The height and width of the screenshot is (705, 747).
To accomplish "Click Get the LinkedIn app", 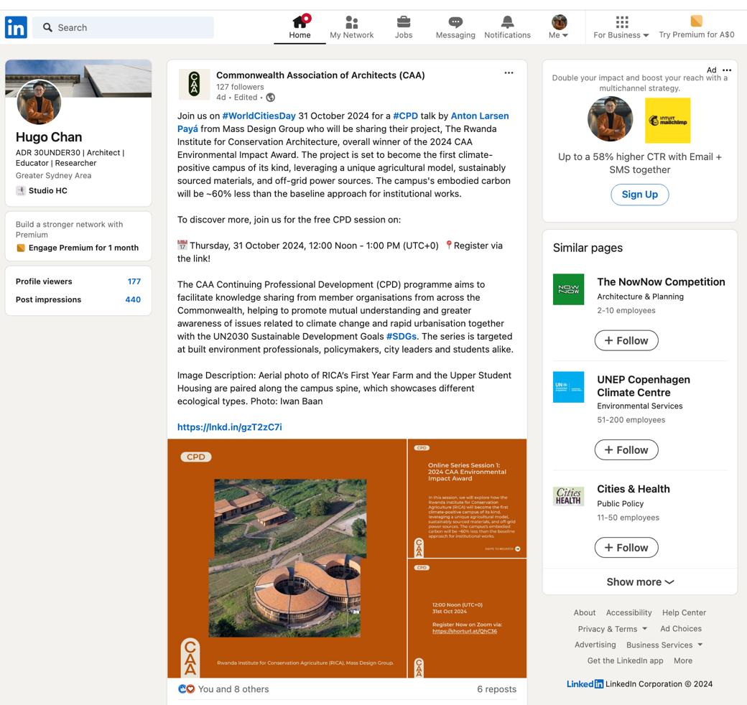I will tap(625, 660).
